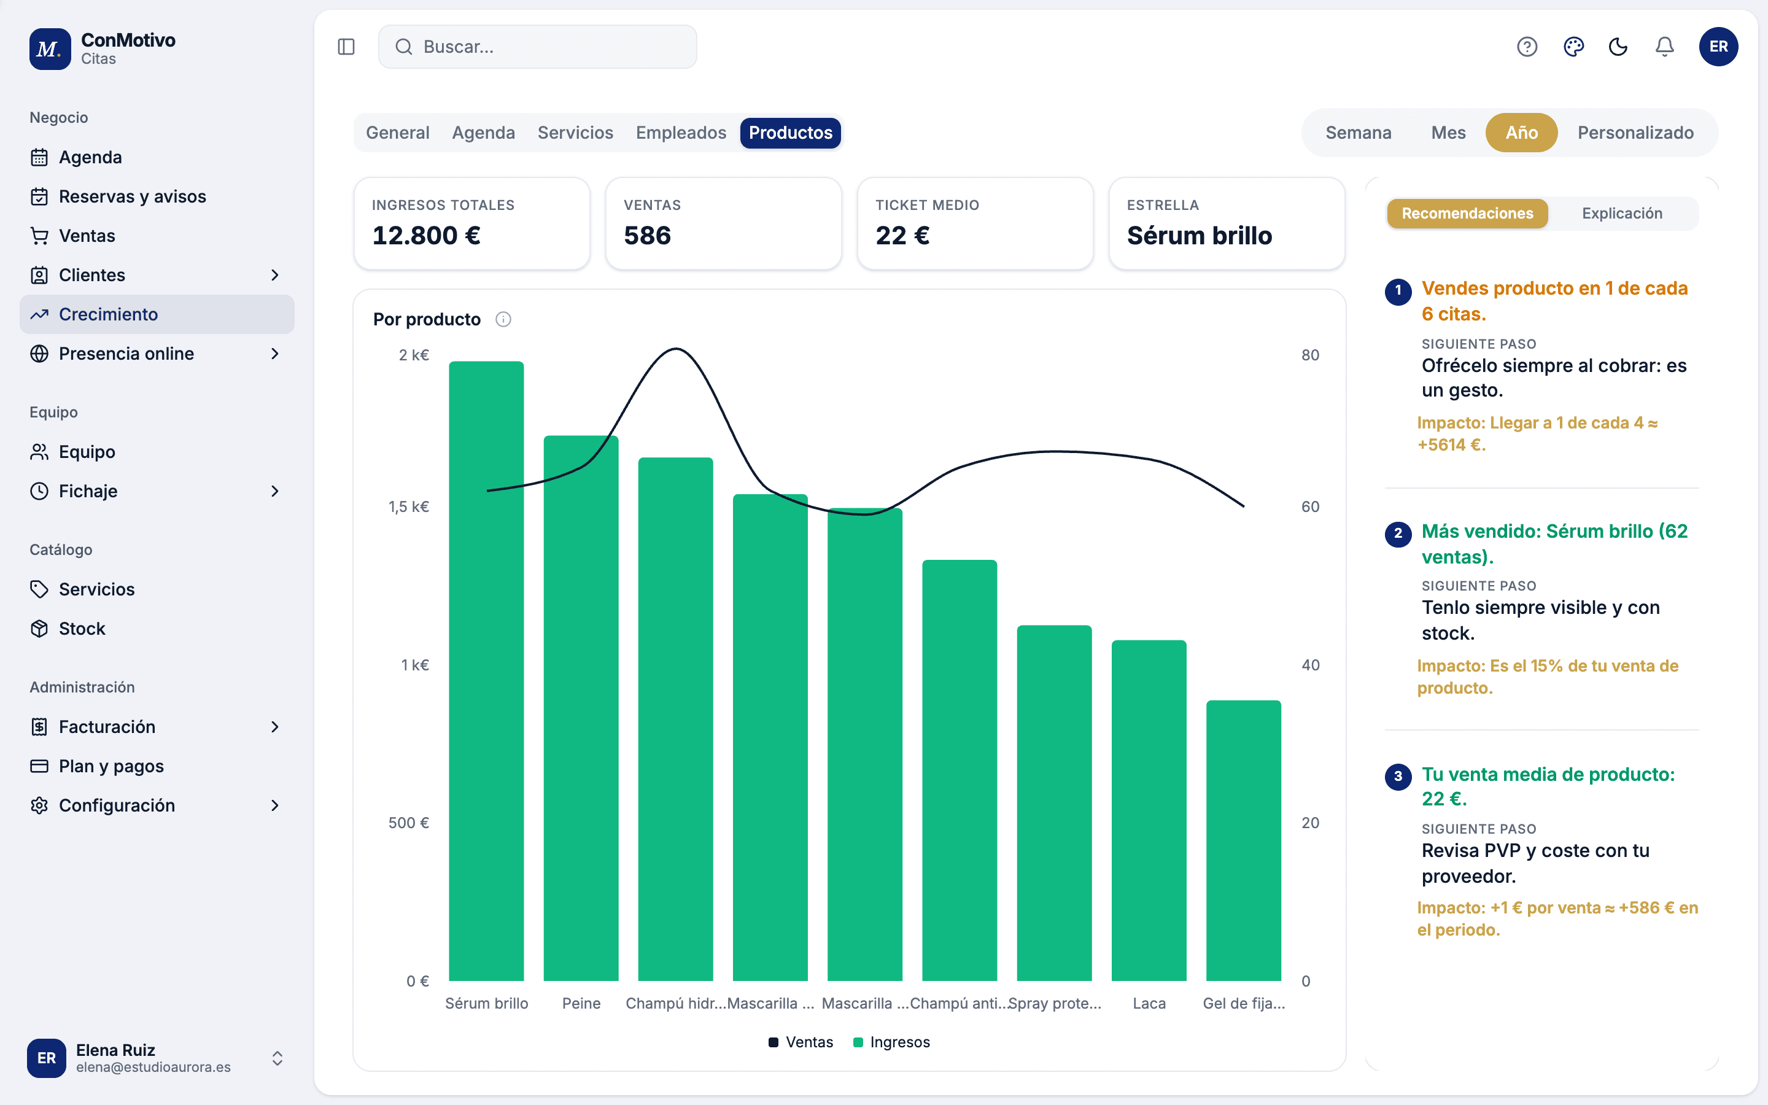This screenshot has height=1105, width=1768.
Task: Open the color palette theme icon
Action: tap(1573, 47)
